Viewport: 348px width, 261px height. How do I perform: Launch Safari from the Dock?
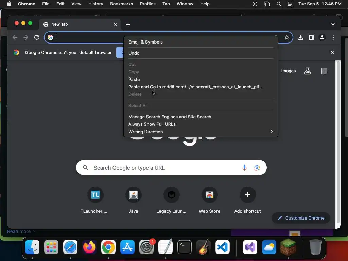70,247
